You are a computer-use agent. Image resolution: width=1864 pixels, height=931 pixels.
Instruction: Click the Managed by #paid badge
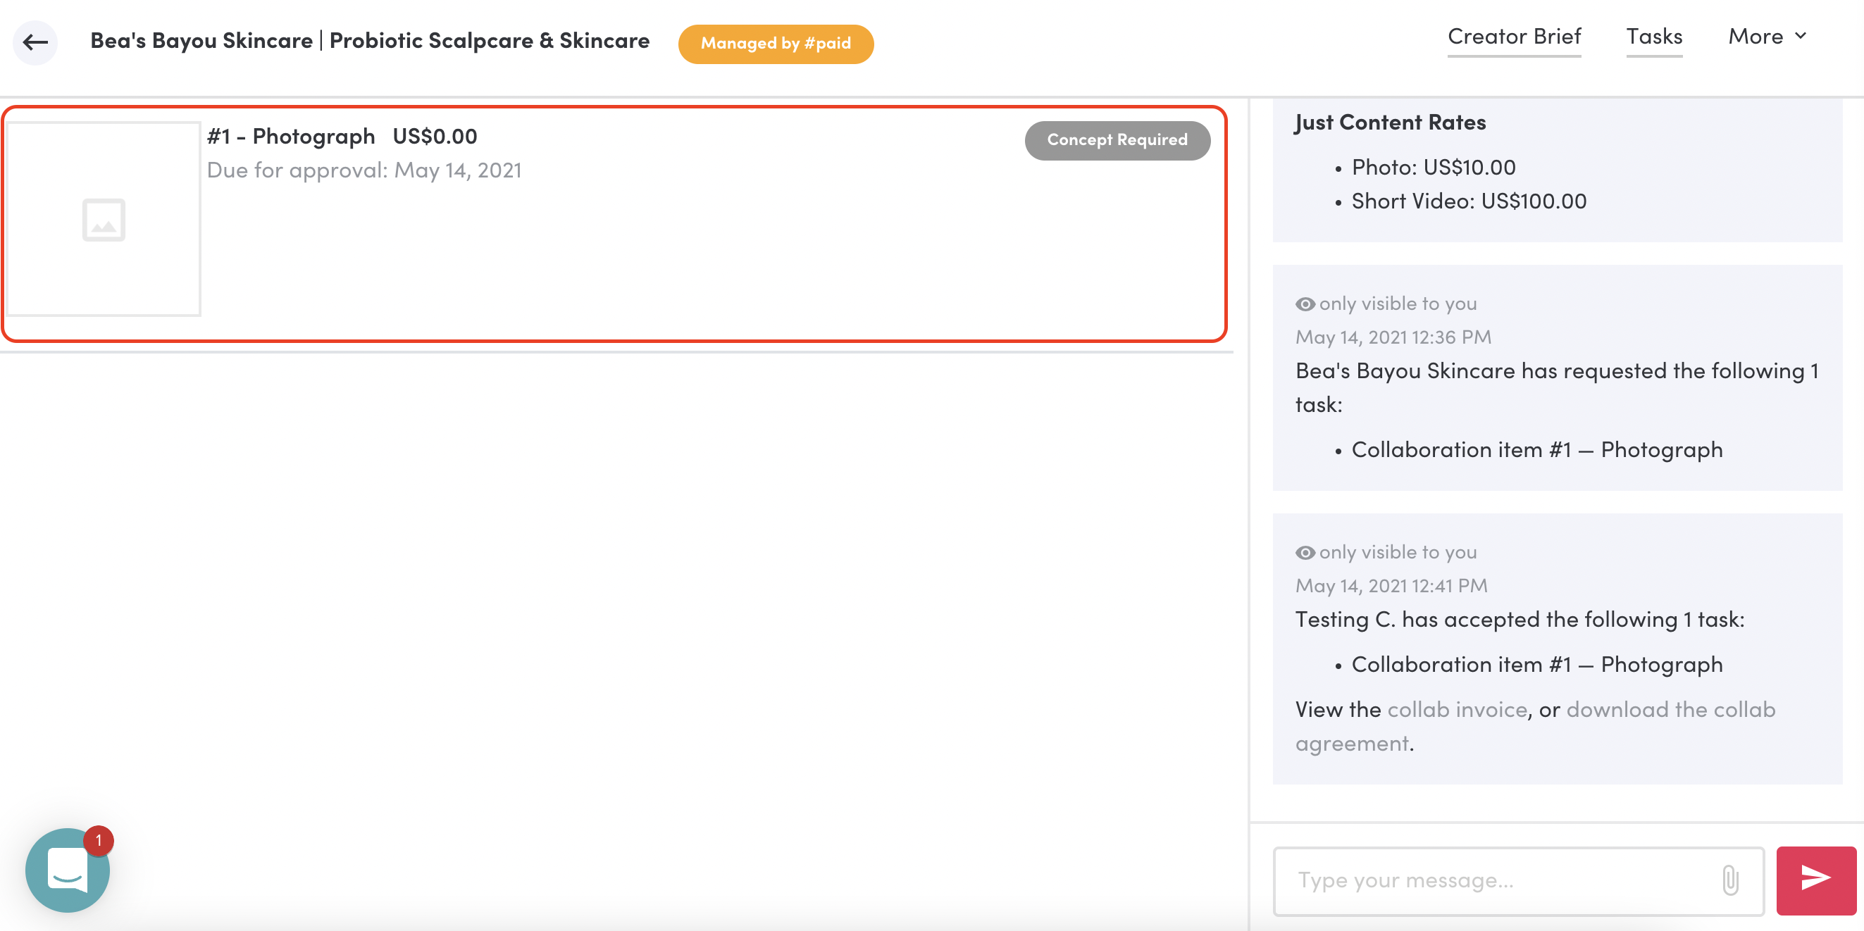point(776,44)
